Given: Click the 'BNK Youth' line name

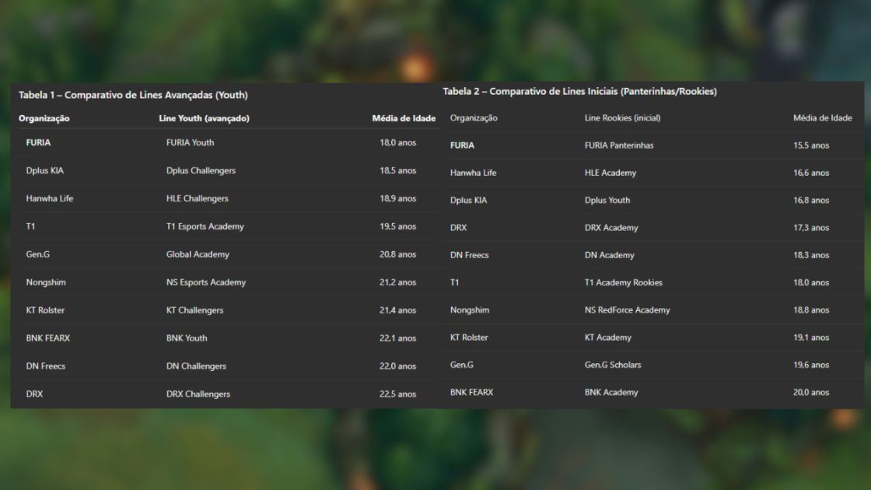Looking at the screenshot, I should (187, 338).
